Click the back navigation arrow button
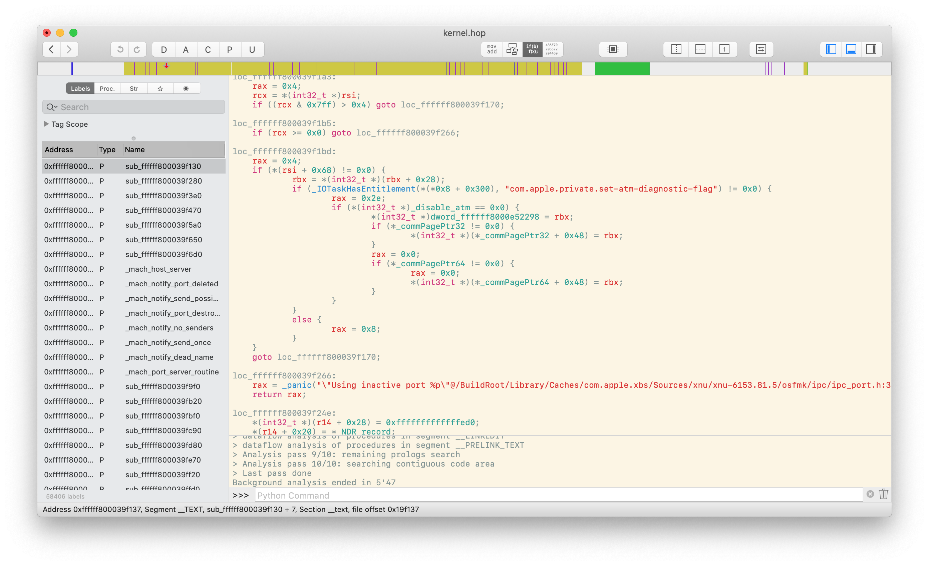This screenshot has width=929, height=566. [x=52, y=50]
